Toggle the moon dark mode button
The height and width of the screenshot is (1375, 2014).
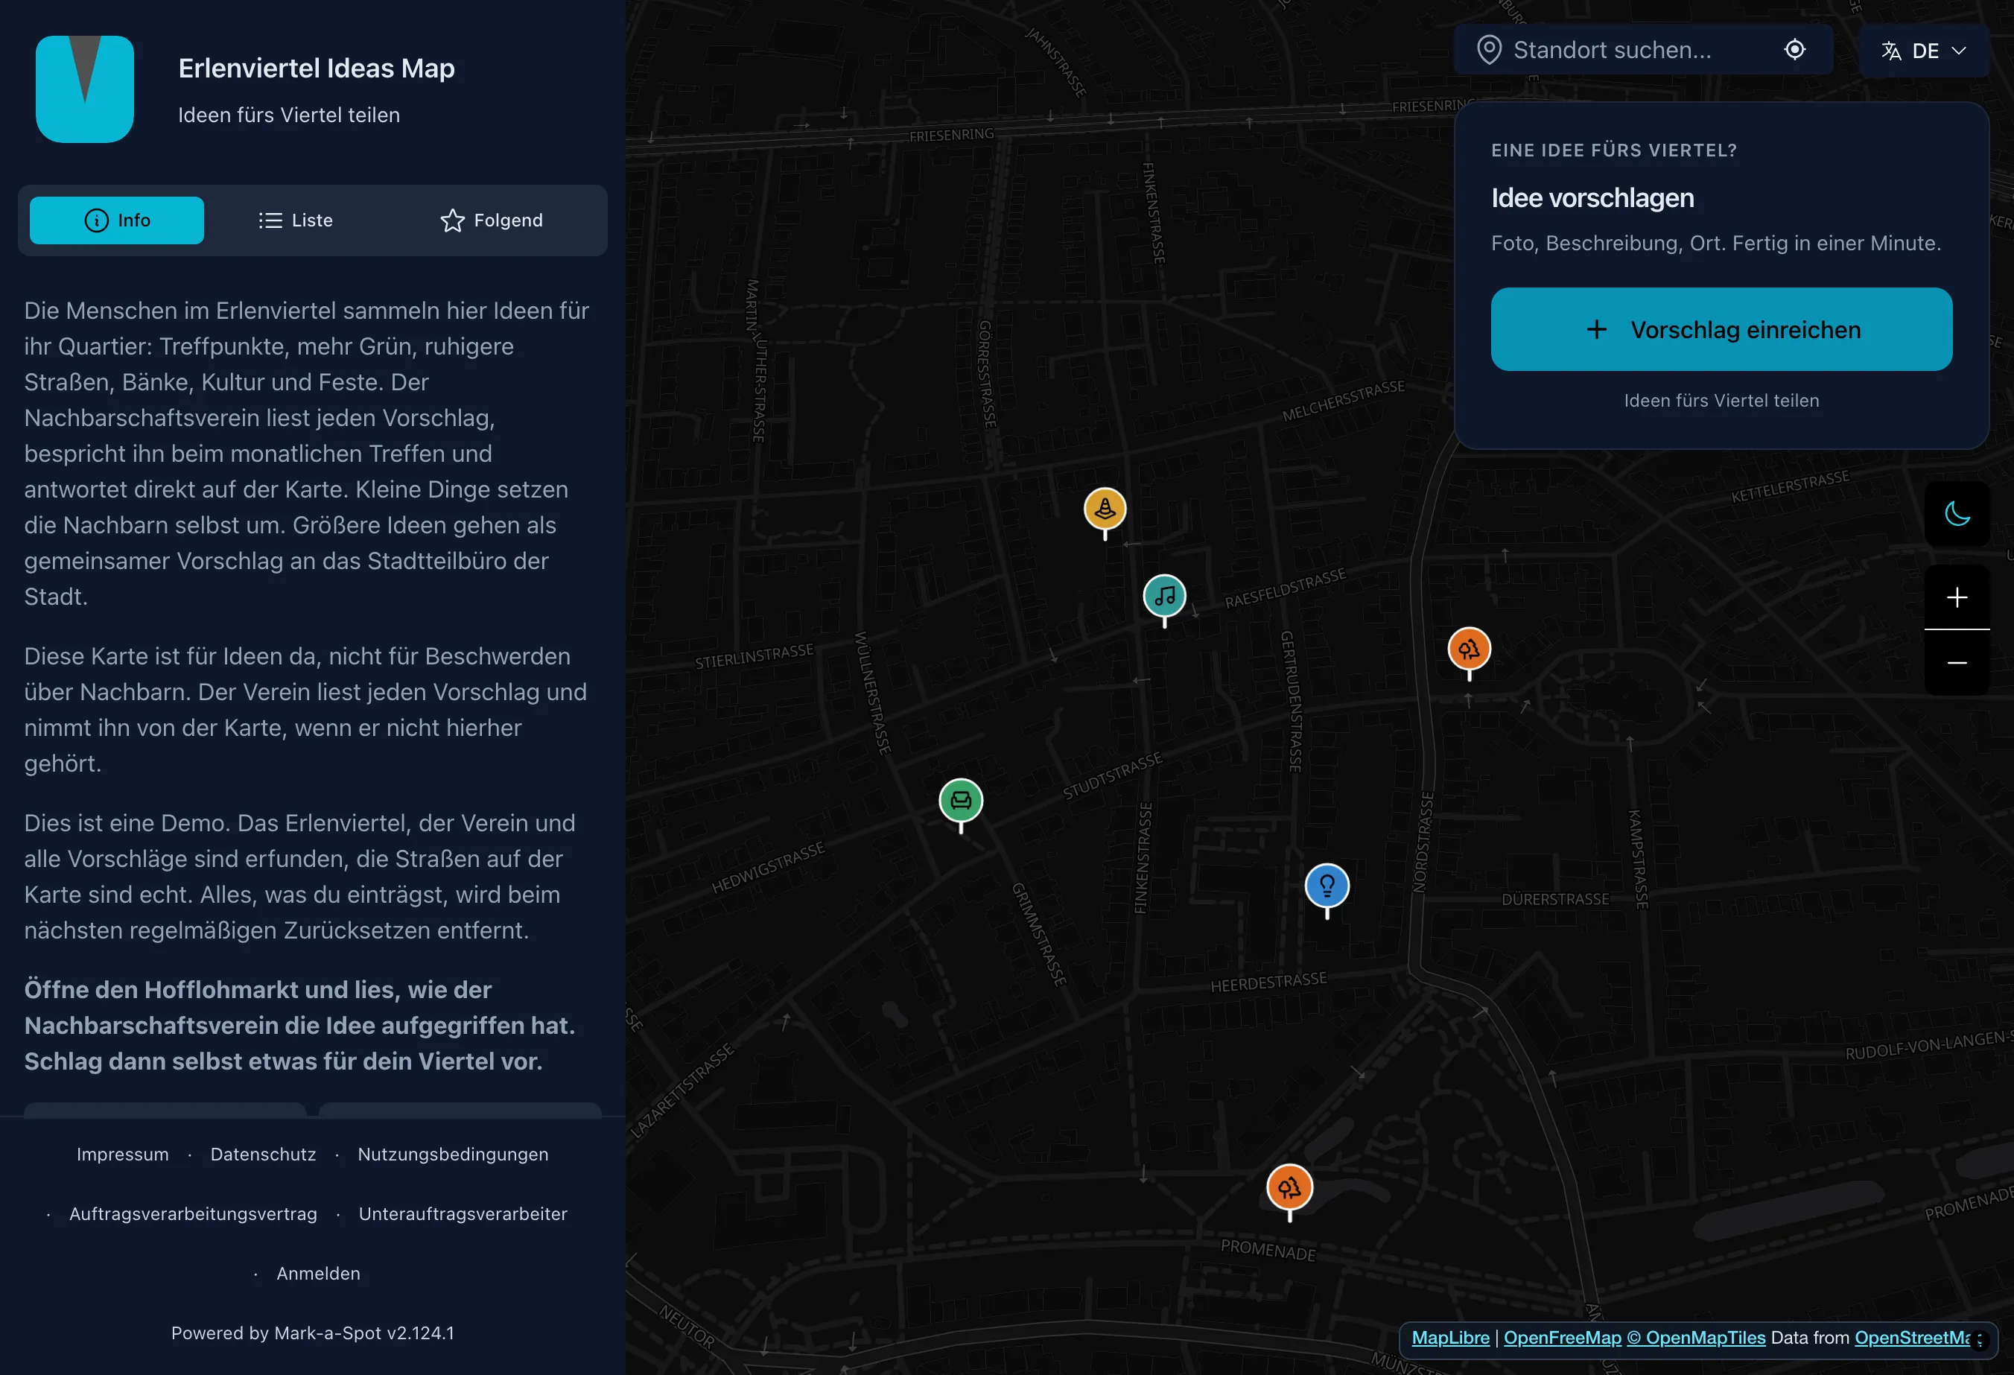[1957, 514]
